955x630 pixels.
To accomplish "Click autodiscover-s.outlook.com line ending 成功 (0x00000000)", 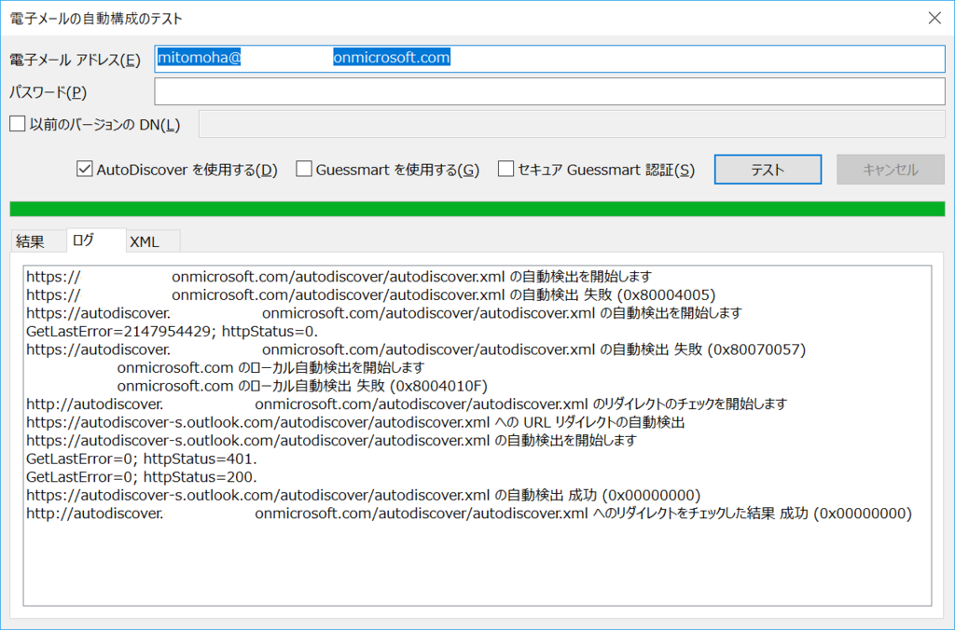I will 364,496.
